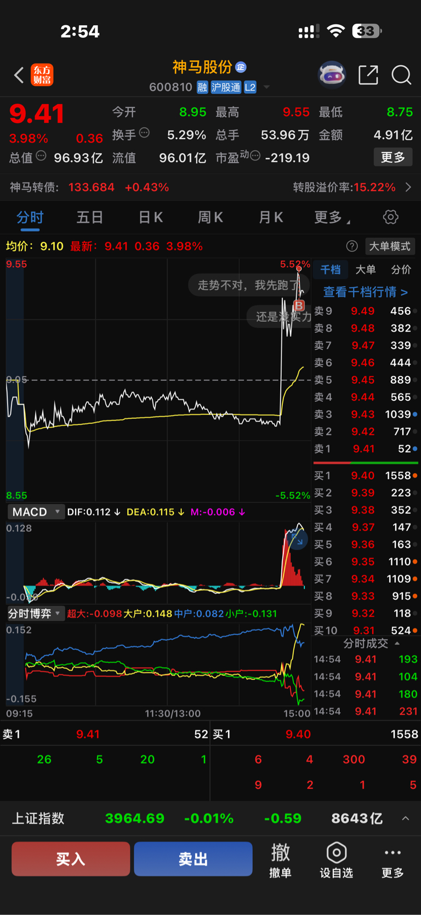Screen dimensions: 421x915
Task: Open the 更多 three-dots menu at bottom
Action: coord(392,860)
